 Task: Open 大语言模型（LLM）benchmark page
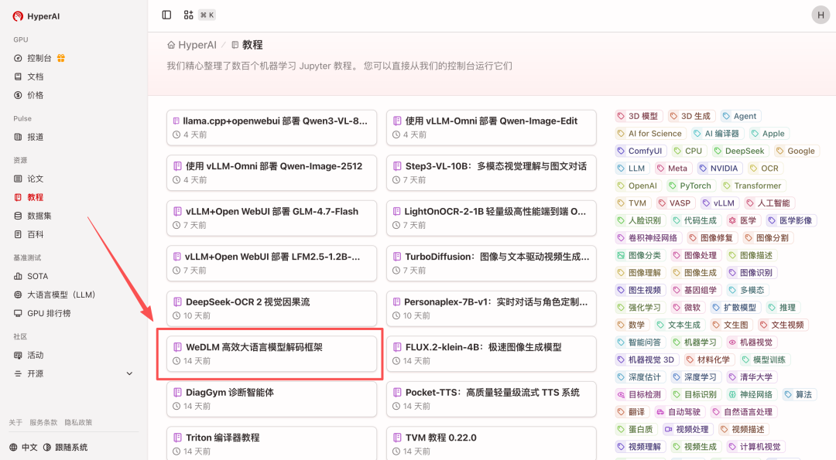(x=60, y=295)
